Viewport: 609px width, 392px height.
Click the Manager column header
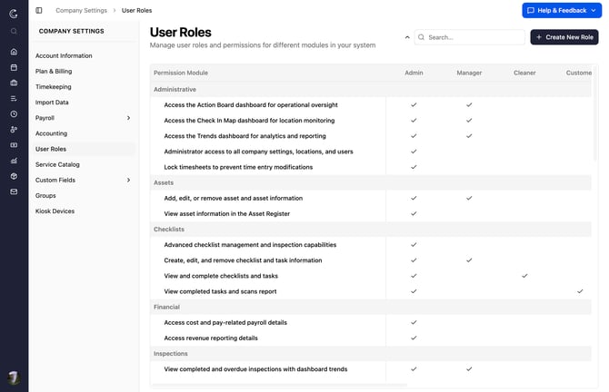(x=469, y=73)
